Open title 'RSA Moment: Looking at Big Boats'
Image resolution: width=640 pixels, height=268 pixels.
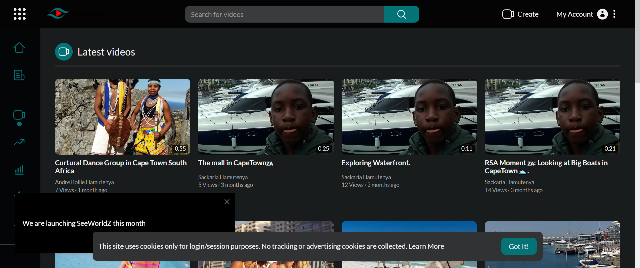pos(546,167)
